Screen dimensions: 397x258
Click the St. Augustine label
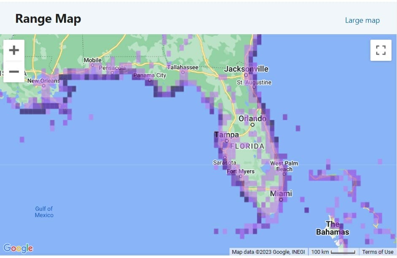click(254, 82)
